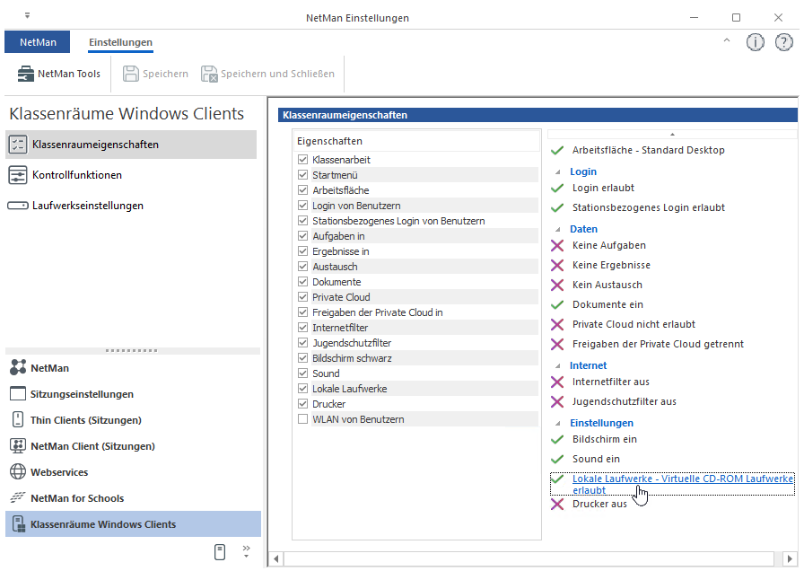The width and height of the screenshot is (804, 571).
Task: Click the navigation pane splitter dots
Action: click(x=132, y=351)
